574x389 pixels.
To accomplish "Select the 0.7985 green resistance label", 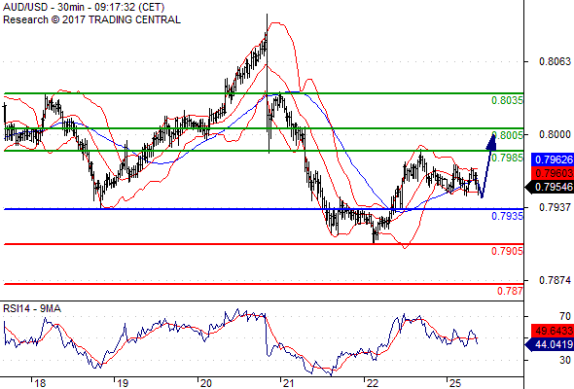I will 507,158.
